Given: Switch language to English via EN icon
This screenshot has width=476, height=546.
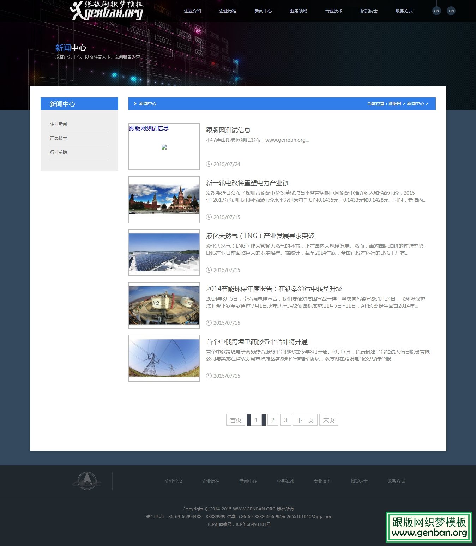Looking at the screenshot, I should (451, 11).
